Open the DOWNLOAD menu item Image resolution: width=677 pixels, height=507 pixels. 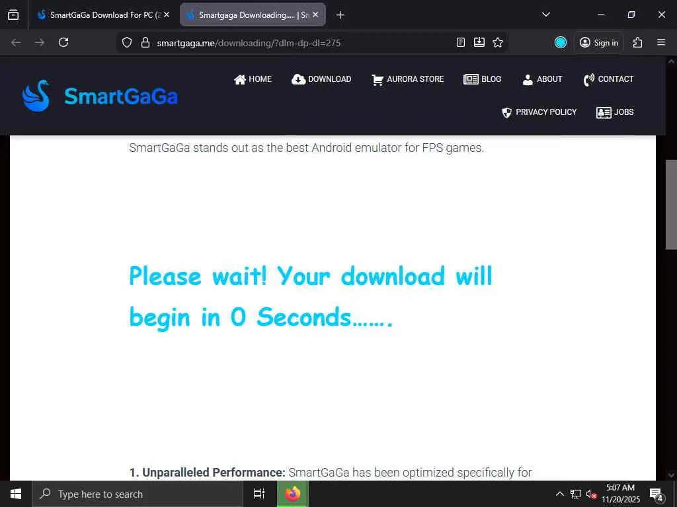click(x=321, y=79)
